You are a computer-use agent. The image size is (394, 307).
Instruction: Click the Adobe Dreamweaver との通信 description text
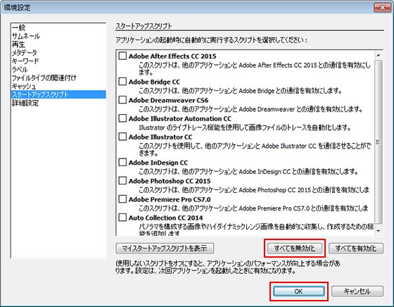tap(251, 109)
